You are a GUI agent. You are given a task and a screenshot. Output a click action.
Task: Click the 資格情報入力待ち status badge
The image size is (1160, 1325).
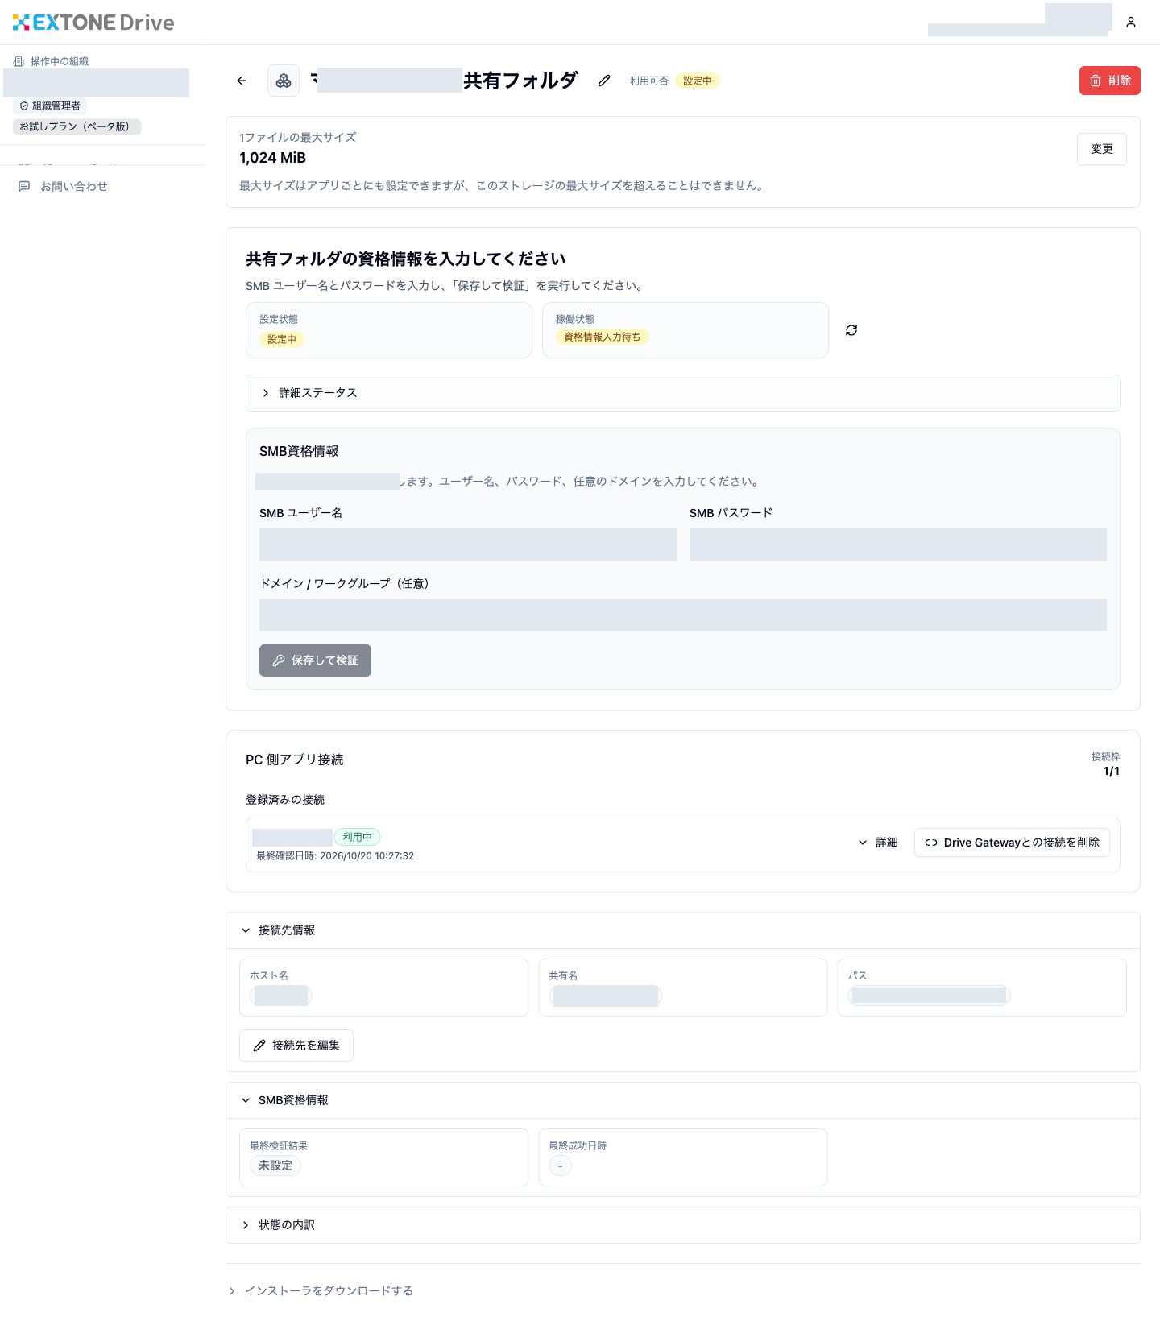(x=603, y=337)
